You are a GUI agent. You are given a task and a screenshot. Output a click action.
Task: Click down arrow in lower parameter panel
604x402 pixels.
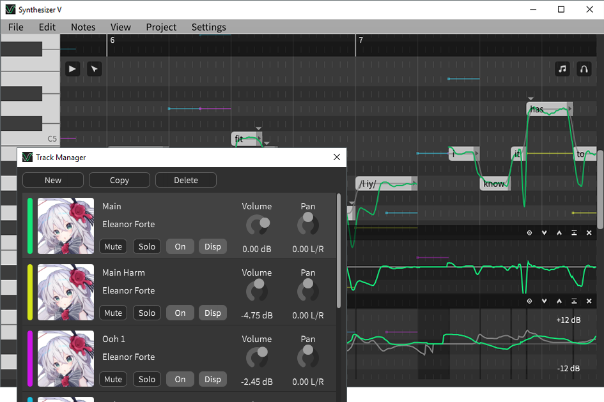pyautogui.click(x=544, y=301)
